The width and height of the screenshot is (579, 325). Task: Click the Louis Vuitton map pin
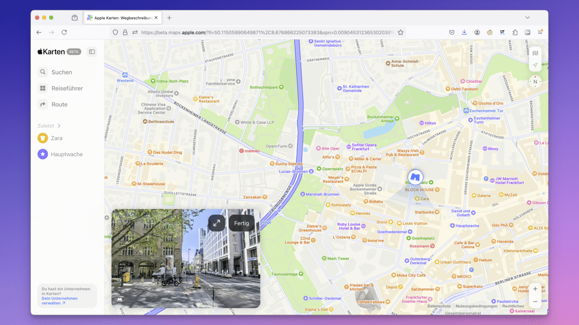(x=399, y=223)
